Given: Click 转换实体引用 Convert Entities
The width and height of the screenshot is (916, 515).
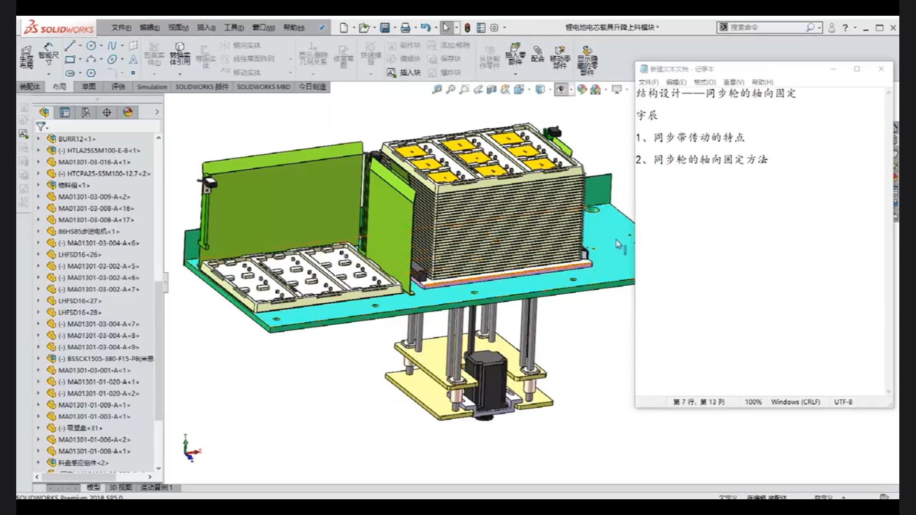Looking at the screenshot, I should pyautogui.click(x=180, y=54).
